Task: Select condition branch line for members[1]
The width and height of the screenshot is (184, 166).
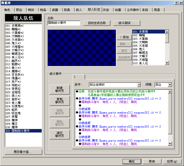Action: pyautogui.click(x=122, y=112)
